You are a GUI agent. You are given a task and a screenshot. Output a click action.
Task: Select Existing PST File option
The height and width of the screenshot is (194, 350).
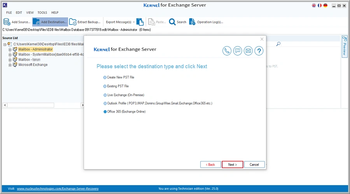point(116,86)
